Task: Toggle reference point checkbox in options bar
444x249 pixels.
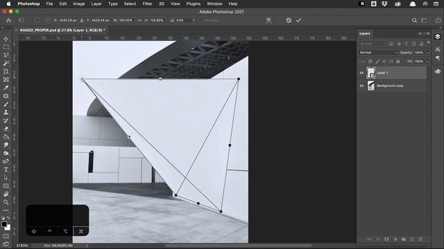Action: [x=37, y=20]
